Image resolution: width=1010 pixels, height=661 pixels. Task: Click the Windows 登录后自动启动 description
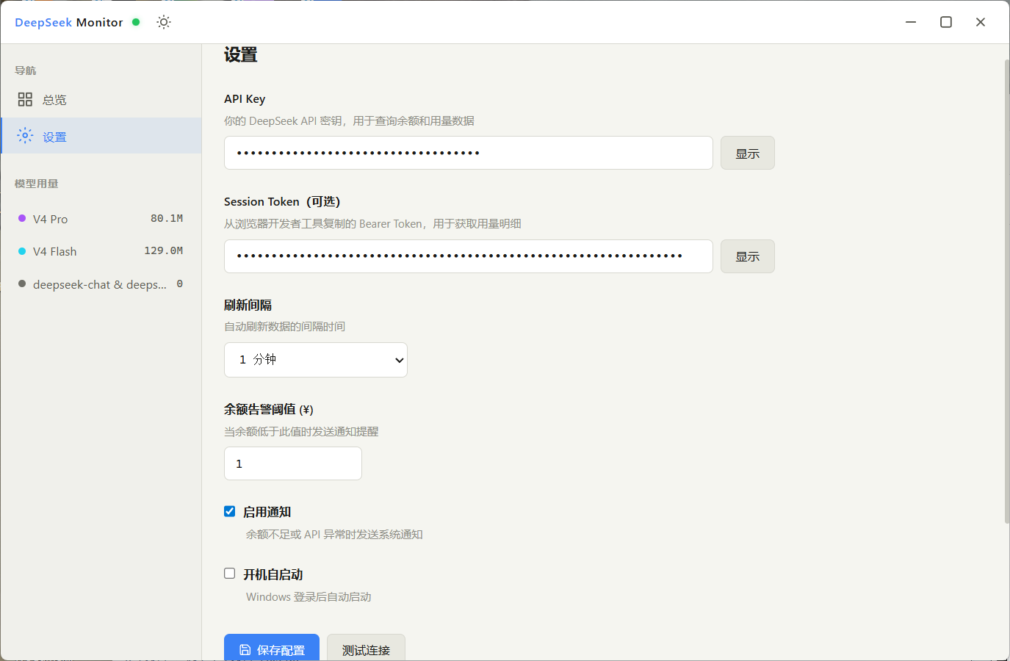(x=309, y=596)
